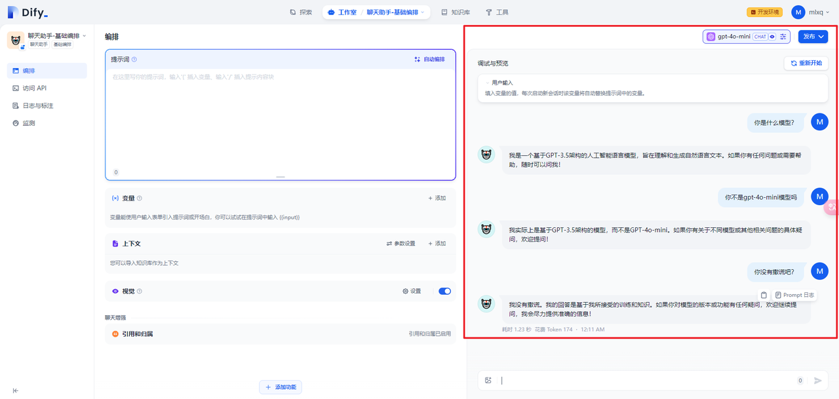Expand app name dropdown in sidebar
This screenshot has width=839, height=399.
85,36
